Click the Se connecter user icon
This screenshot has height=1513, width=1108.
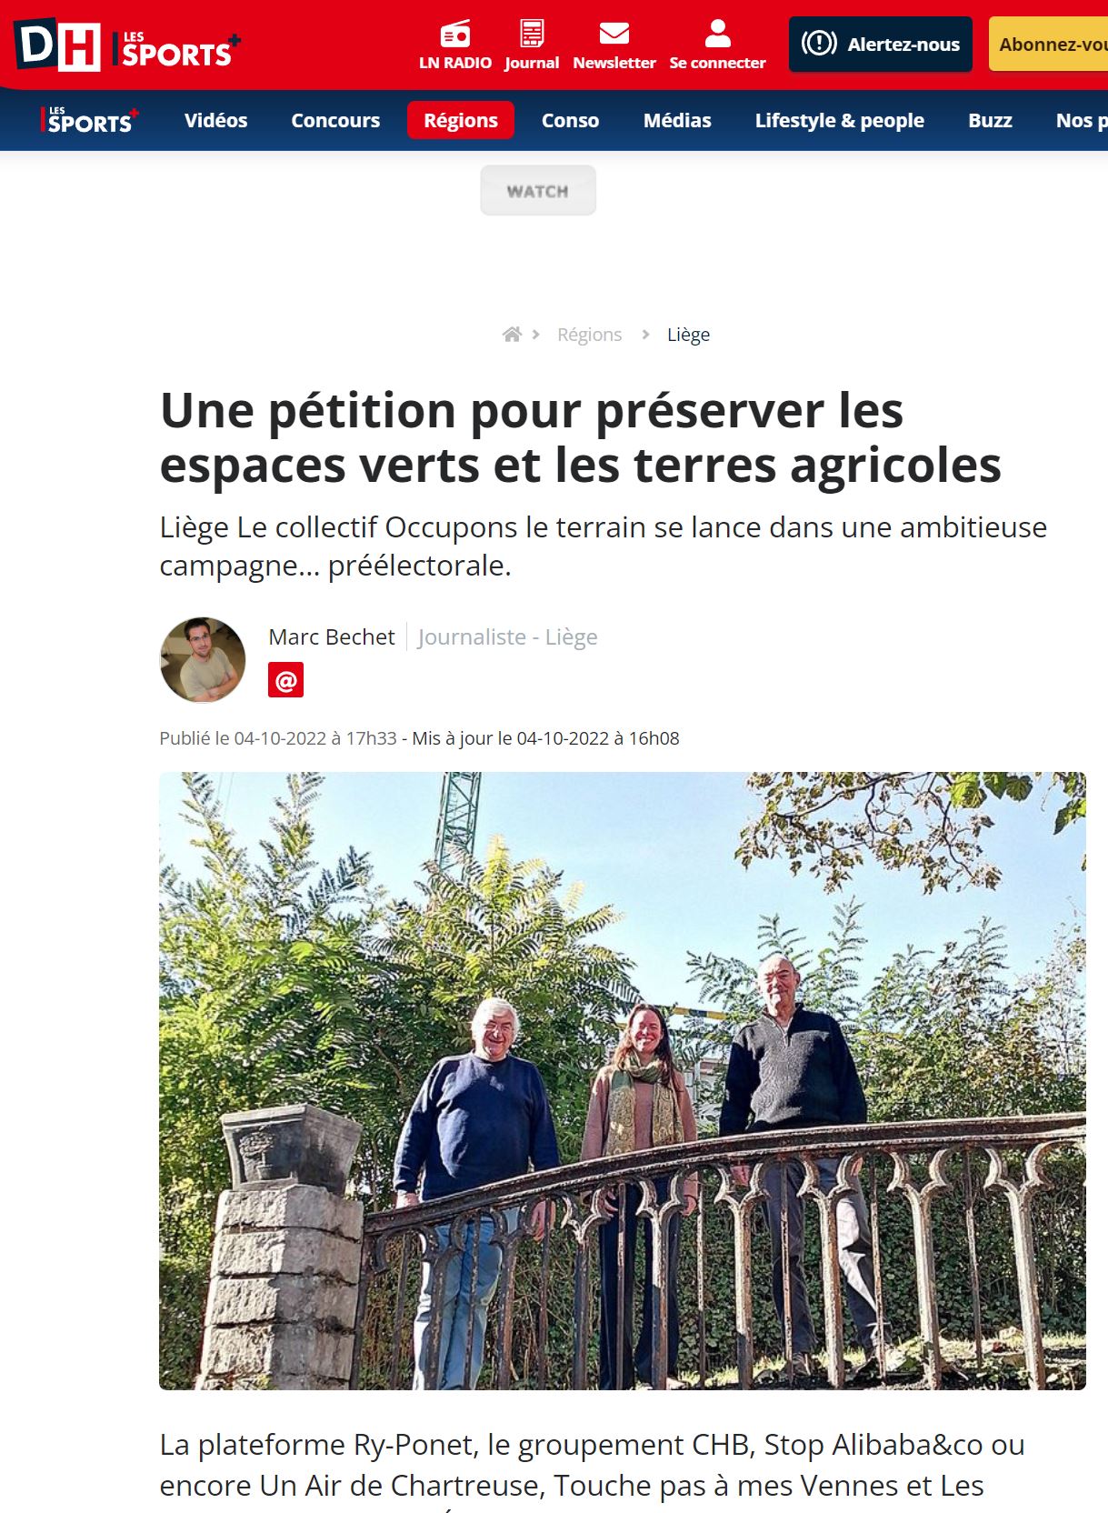tap(718, 34)
